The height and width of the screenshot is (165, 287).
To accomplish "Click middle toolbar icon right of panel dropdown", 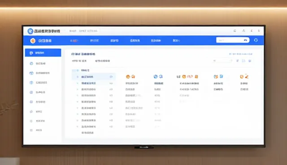I will [244, 61].
